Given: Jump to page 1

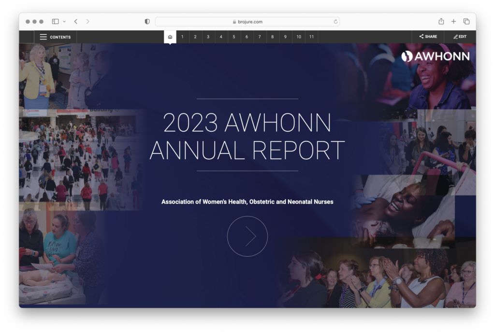Looking at the screenshot, I should coord(182,37).
